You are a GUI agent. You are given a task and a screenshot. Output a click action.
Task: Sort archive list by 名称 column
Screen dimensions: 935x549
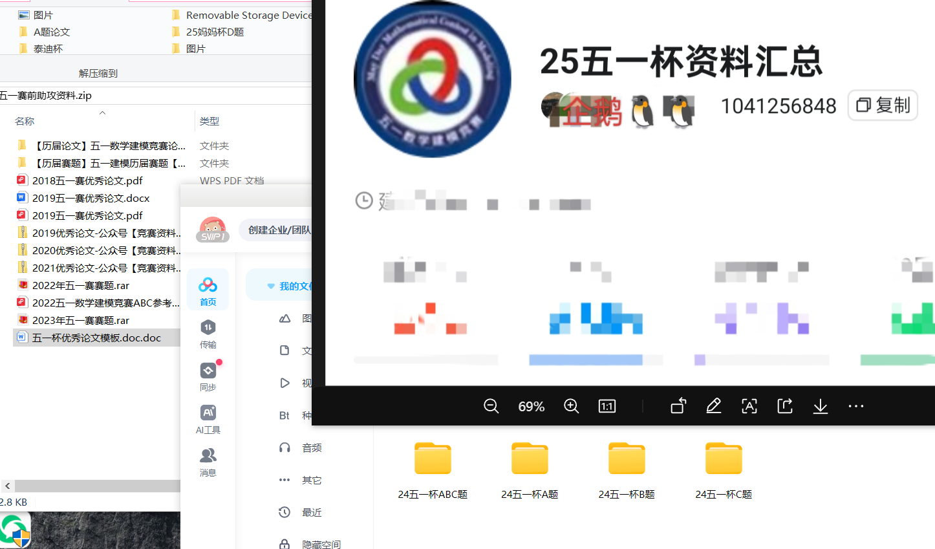pyautogui.click(x=25, y=121)
